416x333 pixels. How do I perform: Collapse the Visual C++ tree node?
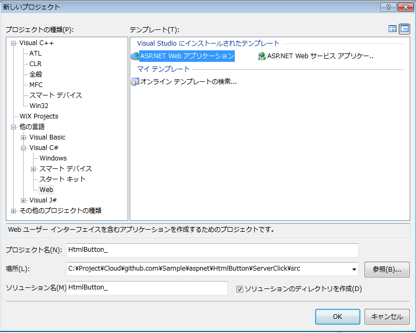coord(13,43)
